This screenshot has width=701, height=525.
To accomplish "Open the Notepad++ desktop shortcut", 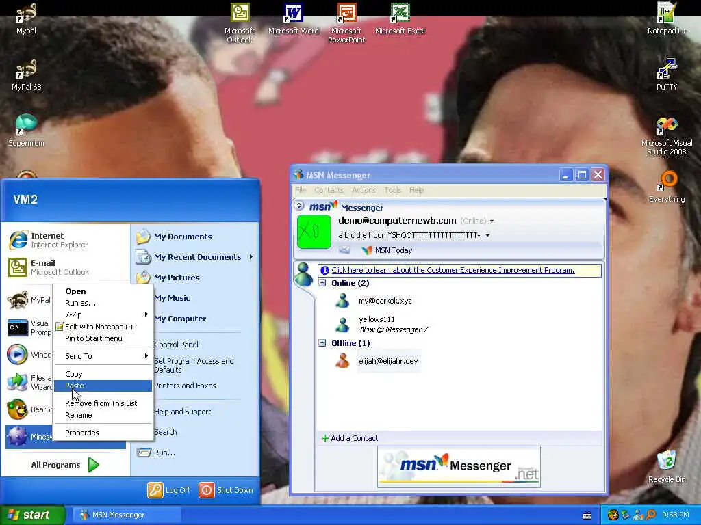I will tap(667, 18).
